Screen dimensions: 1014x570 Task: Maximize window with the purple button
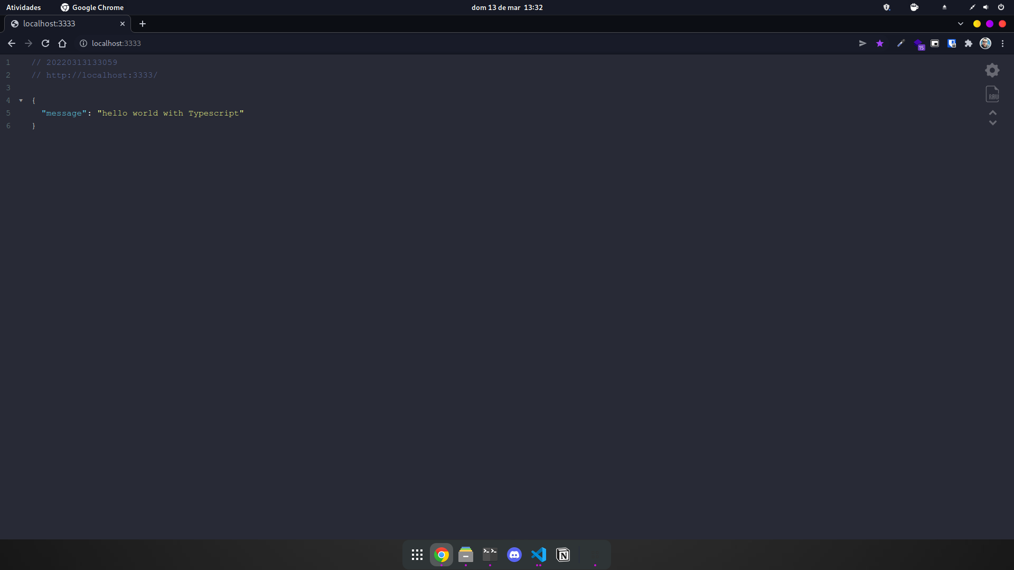[x=990, y=24]
